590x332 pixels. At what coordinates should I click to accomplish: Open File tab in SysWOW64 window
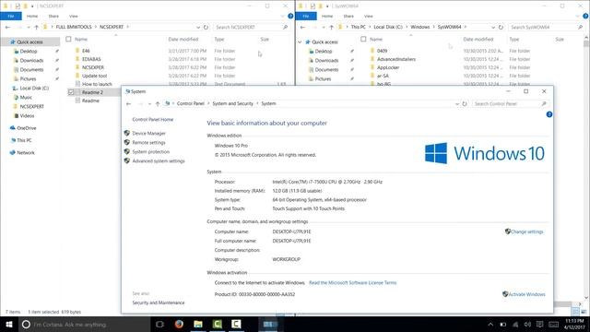[306, 17]
